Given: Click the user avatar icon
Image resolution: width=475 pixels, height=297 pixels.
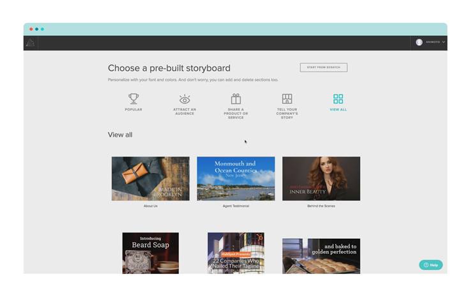Looking at the screenshot, I should click(x=419, y=42).
